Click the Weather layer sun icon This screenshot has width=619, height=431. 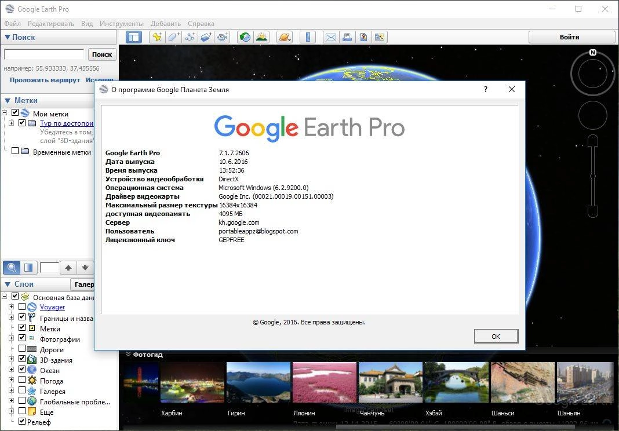(32, 381)
